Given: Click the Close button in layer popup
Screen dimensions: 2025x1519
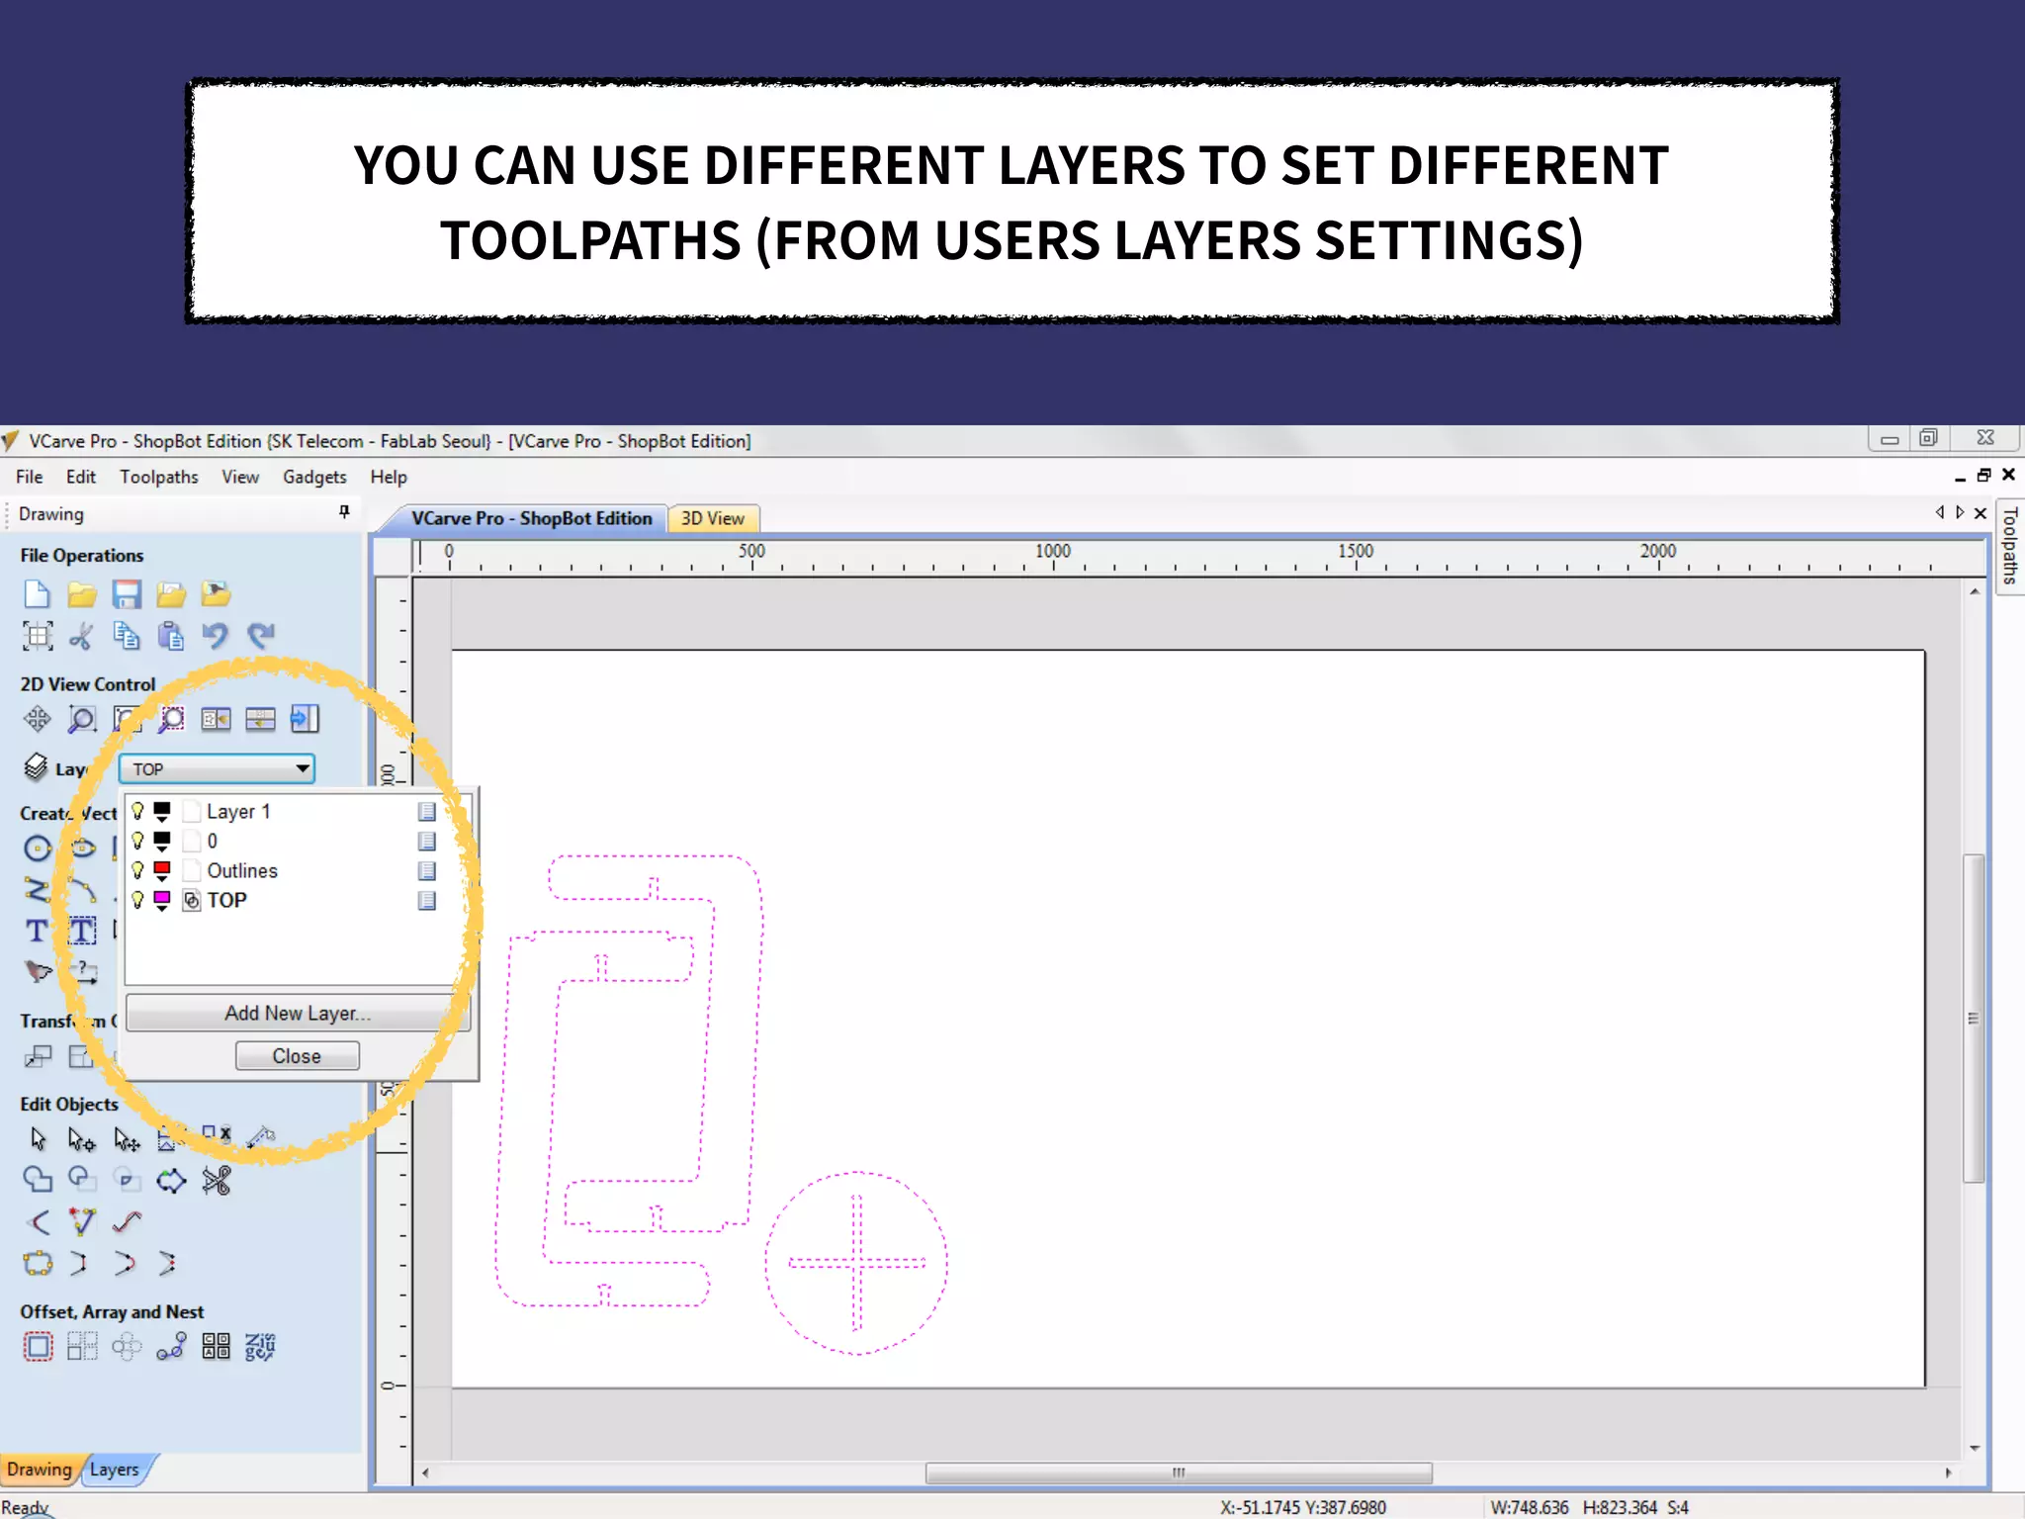Looking at the screenshot, I should (x=297, y=1056).
